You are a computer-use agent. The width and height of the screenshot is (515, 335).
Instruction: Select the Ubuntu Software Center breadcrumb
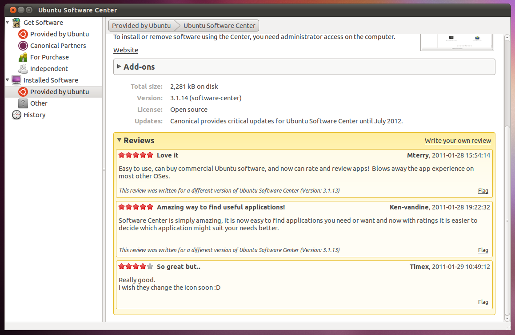[x=219, y=26]
